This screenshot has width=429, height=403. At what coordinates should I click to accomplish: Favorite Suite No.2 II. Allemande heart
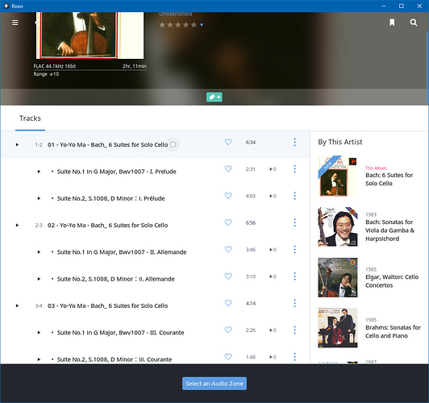pyautogui.click(x=228, y=276)
